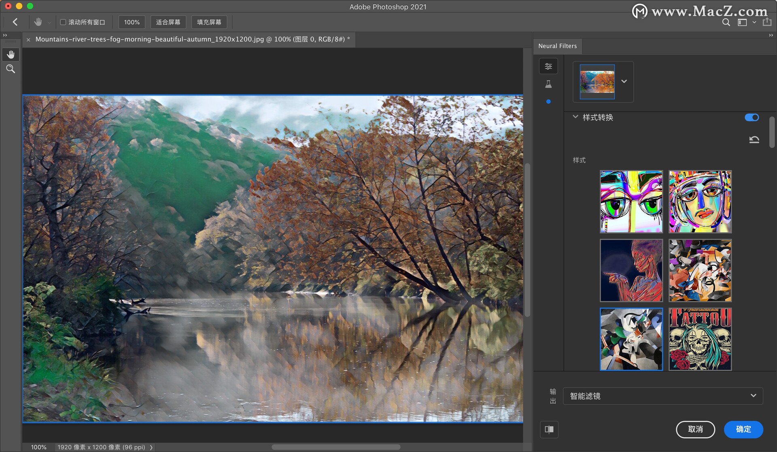This screenshot has height=452, width=777.
Task: Click the reset style transfer arrow icon
Action: (754, 140)
